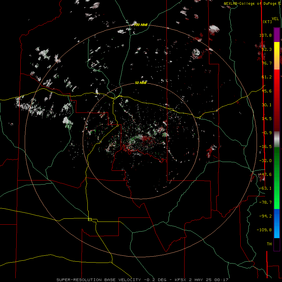Viewport: 282px width, 282px height.
Task: Click the -109.8 velocity scale value
Action: tap(264, 230)
